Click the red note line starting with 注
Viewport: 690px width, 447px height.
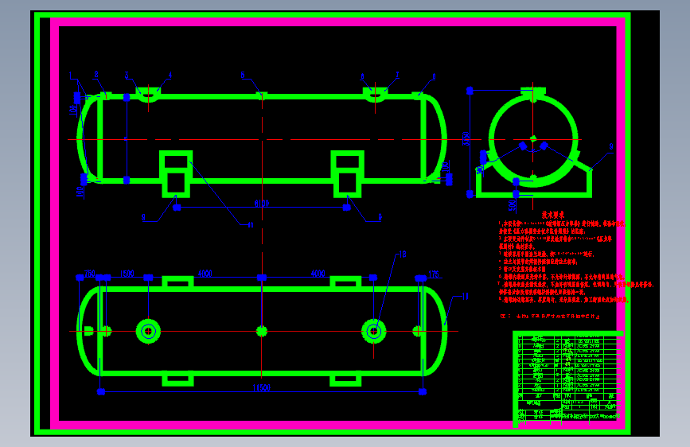[x=550, y=316]
